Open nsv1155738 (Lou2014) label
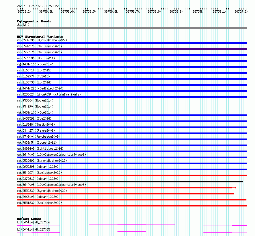Image resolution: width=255 pixels, height=236 pixels. (x=34, y=82)
